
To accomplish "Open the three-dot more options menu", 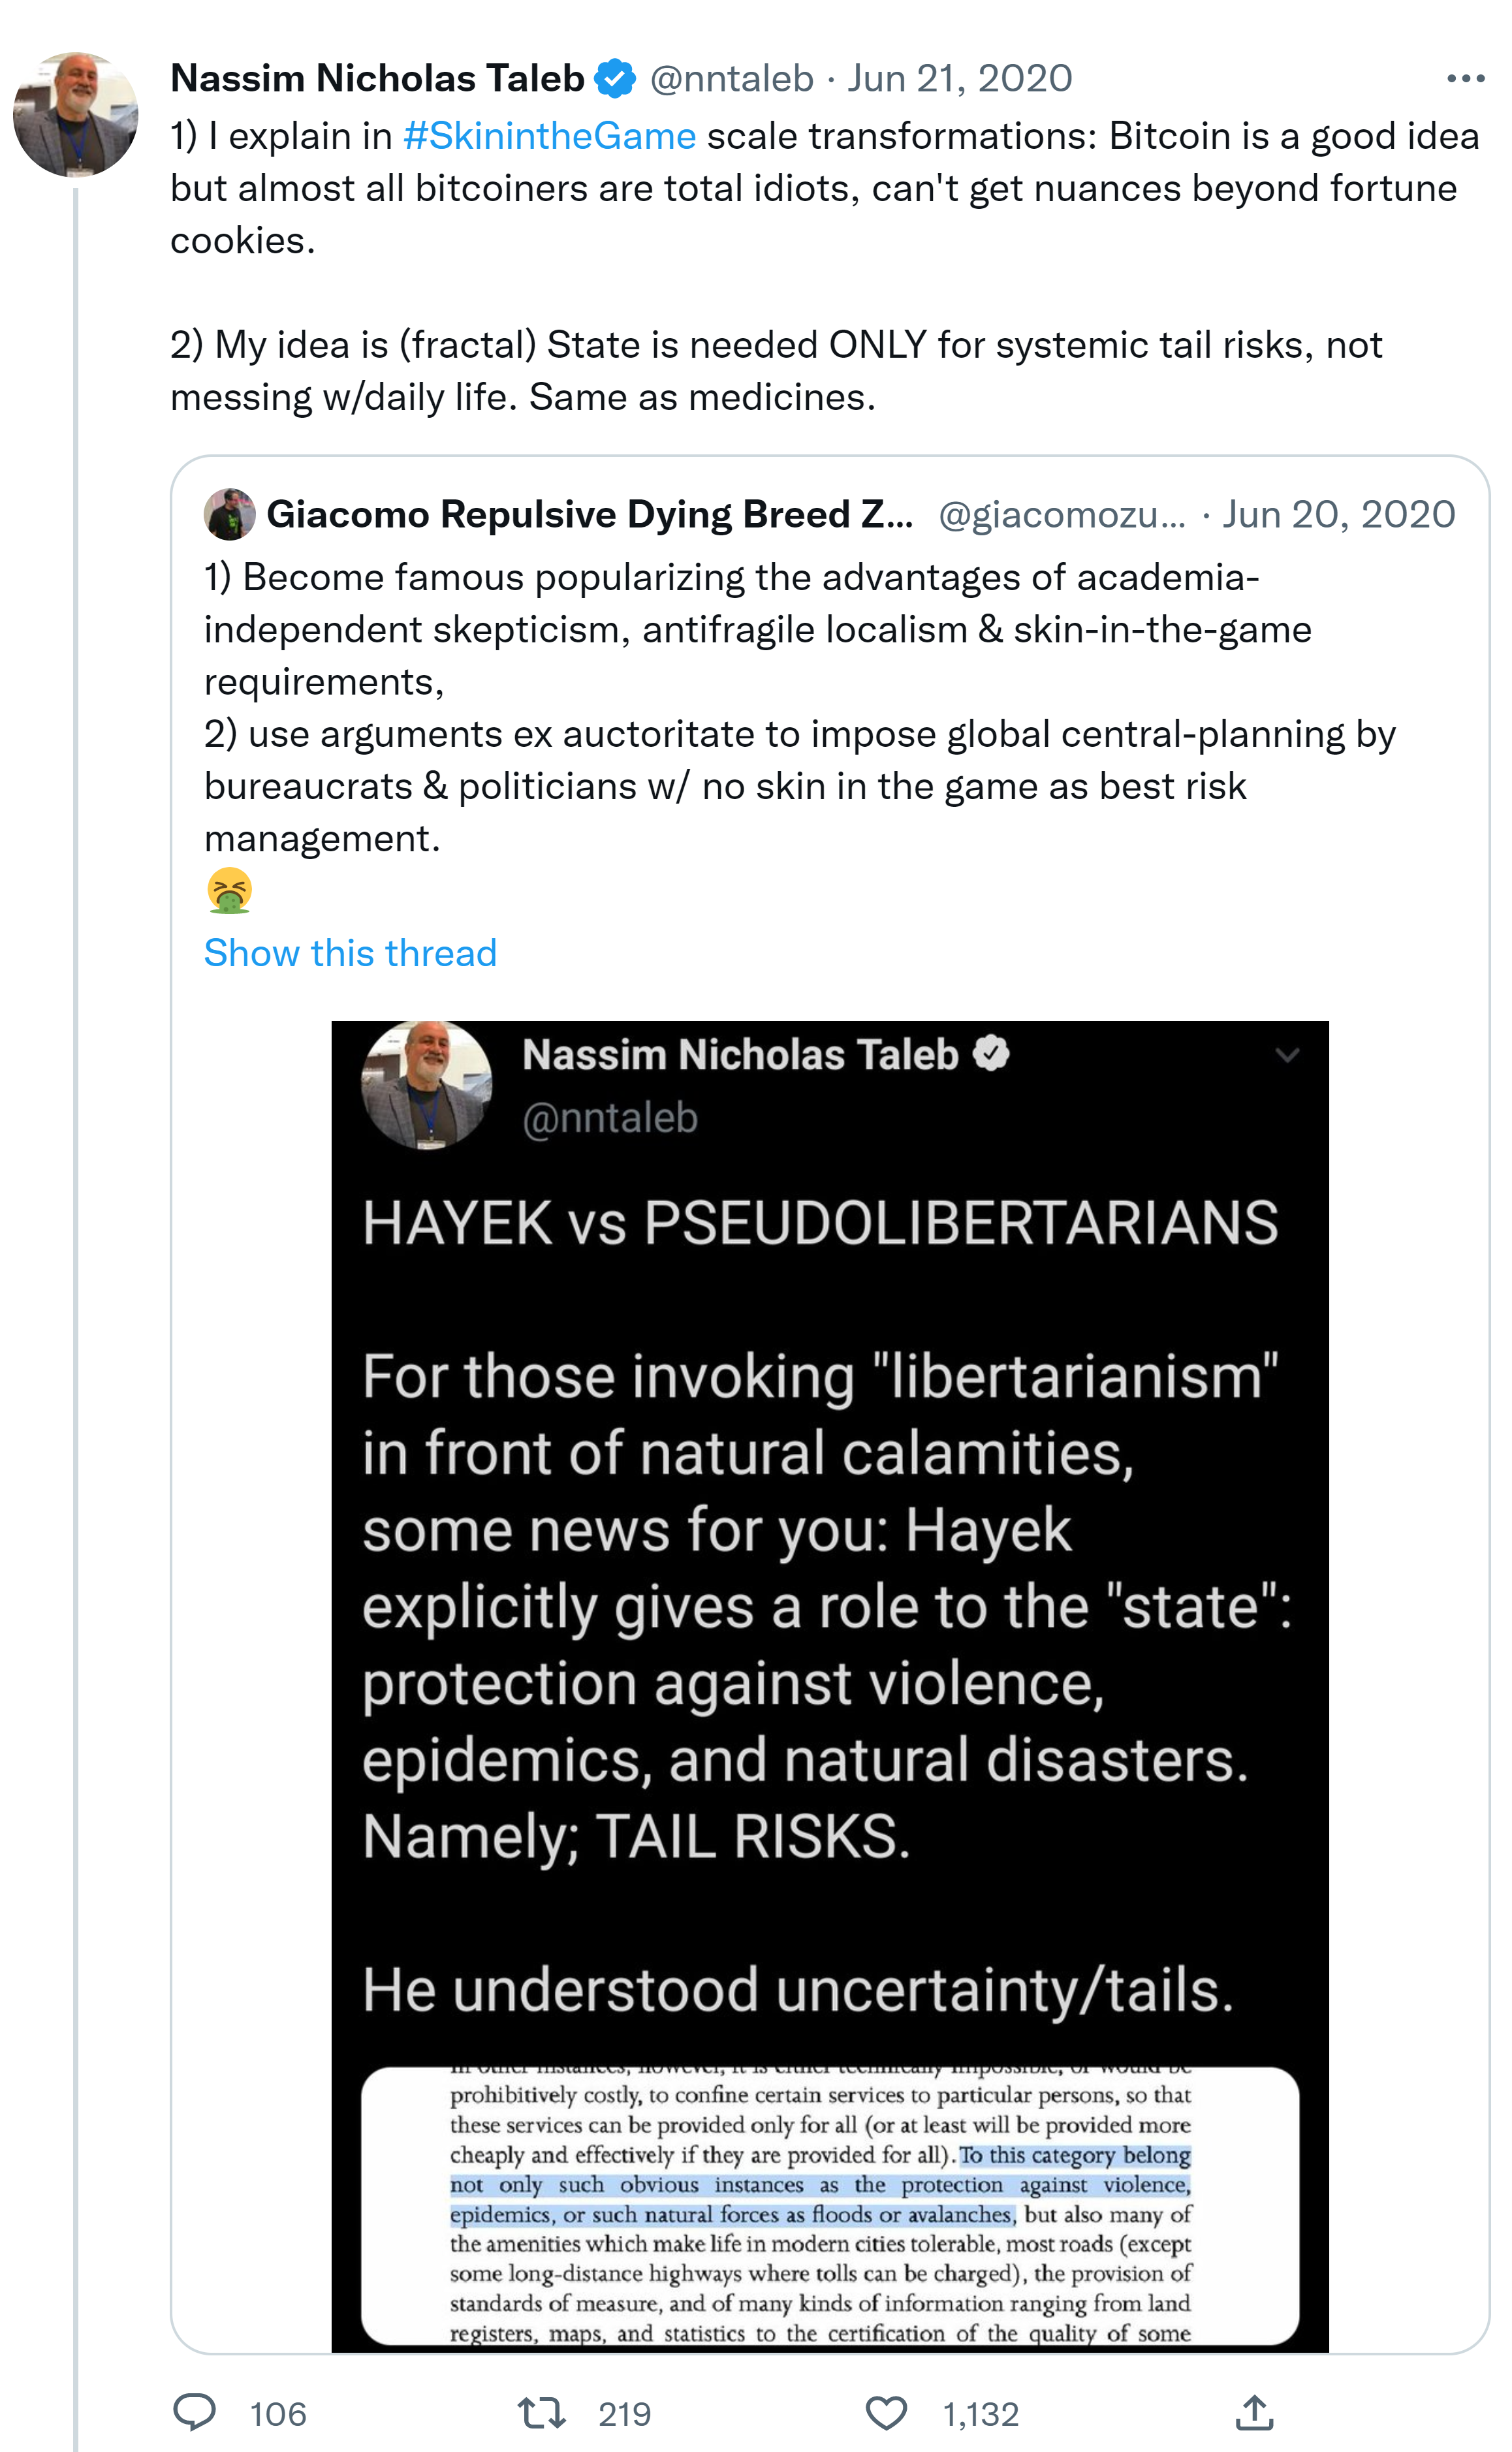I will (1465, 79).
